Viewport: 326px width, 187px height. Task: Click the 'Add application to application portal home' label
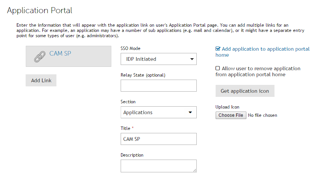tap(262, 52)
